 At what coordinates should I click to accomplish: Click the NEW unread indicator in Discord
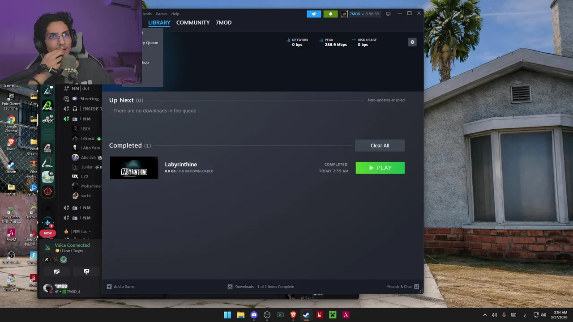coord(47,233)
